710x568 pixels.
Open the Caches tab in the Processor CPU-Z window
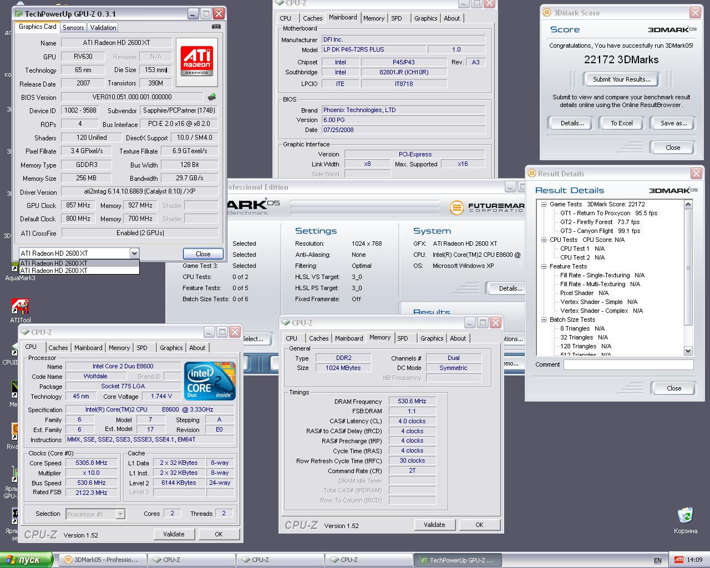point(58,348)
